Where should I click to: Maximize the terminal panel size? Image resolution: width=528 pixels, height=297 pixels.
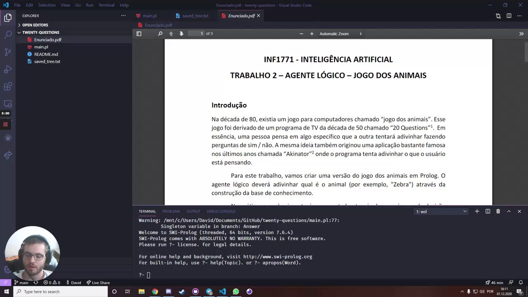tap(509, 211)
